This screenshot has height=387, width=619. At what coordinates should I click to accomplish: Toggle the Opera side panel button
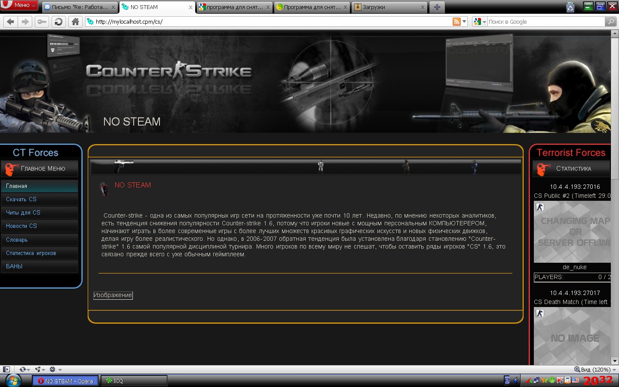point(6,369)
